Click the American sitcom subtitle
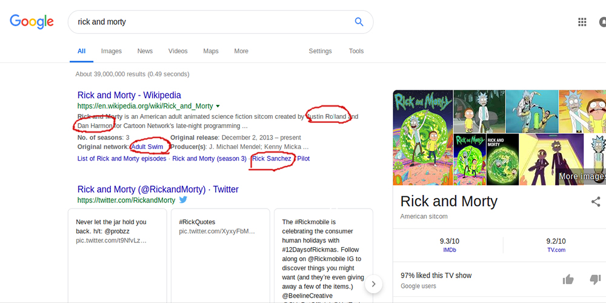606x303 pixels. click(x=424, y=216)
